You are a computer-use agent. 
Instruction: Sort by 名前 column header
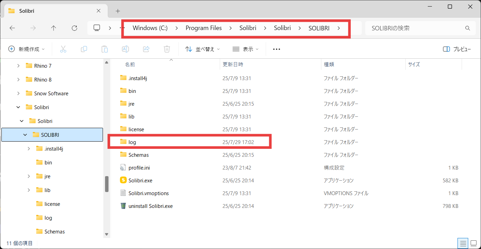point(130,65)
